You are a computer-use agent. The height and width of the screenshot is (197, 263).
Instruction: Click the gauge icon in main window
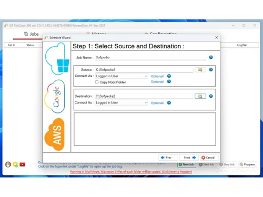point(8,164)
